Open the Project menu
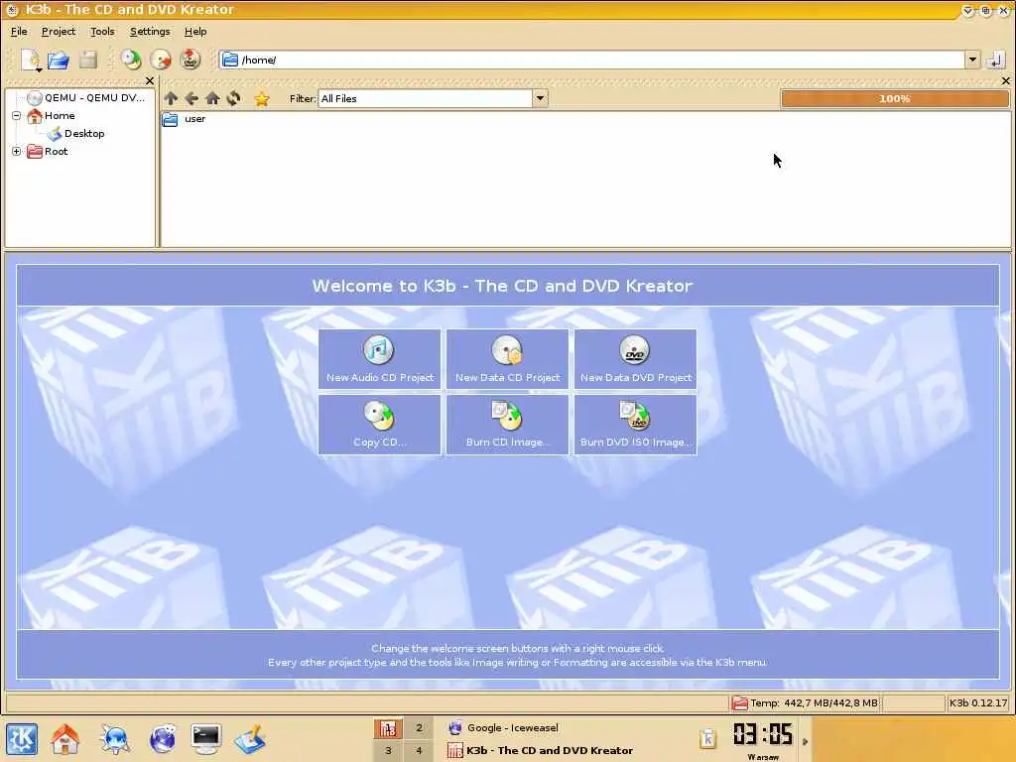The height and width of the screenshot is (762, 1016). click(x=59, y=31)
